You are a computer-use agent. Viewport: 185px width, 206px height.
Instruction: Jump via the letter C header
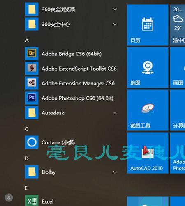[27, 129]
